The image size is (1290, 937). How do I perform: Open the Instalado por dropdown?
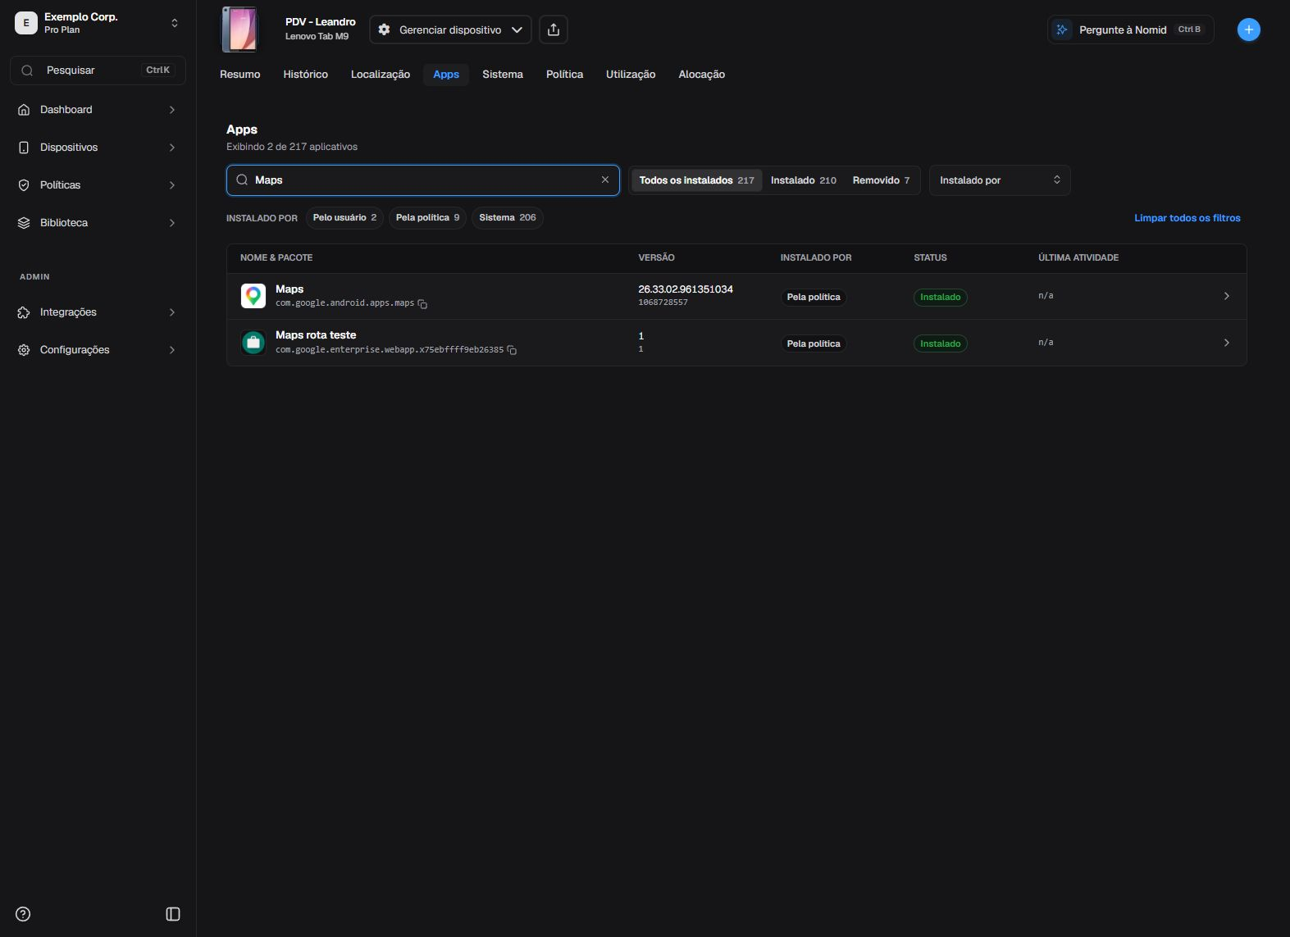[1000, 180]
